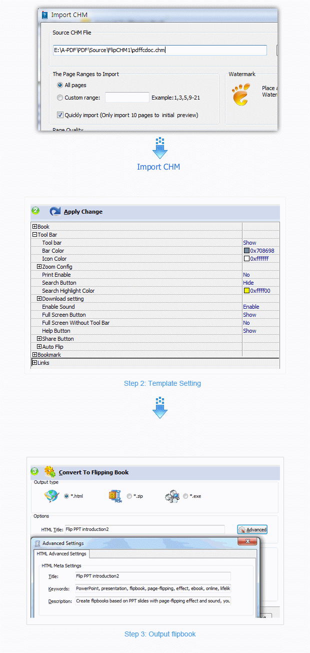Image resolution: width=310 pixels, height=653 pixels.
Task: Collapse the Tool Bar tree node
Action: [x=34, y=235]
